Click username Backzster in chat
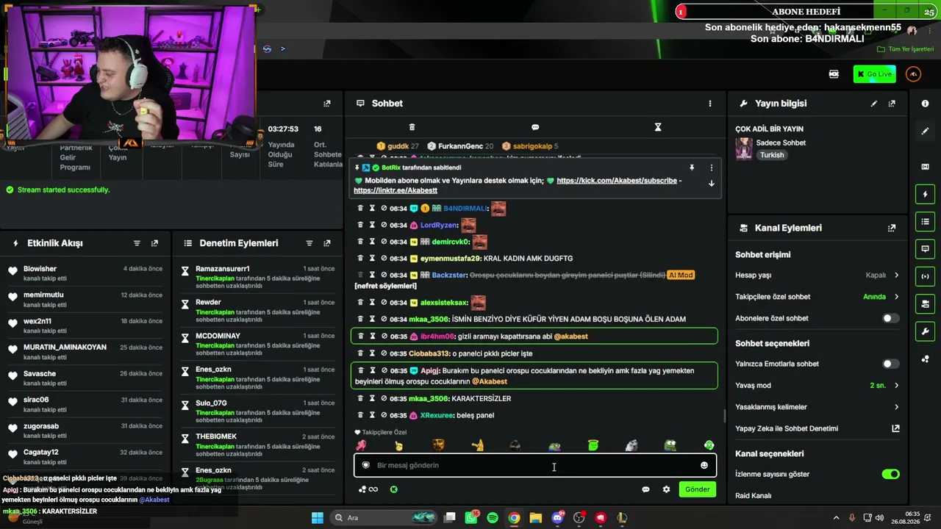941x529 pixels. tap(448, 275)
